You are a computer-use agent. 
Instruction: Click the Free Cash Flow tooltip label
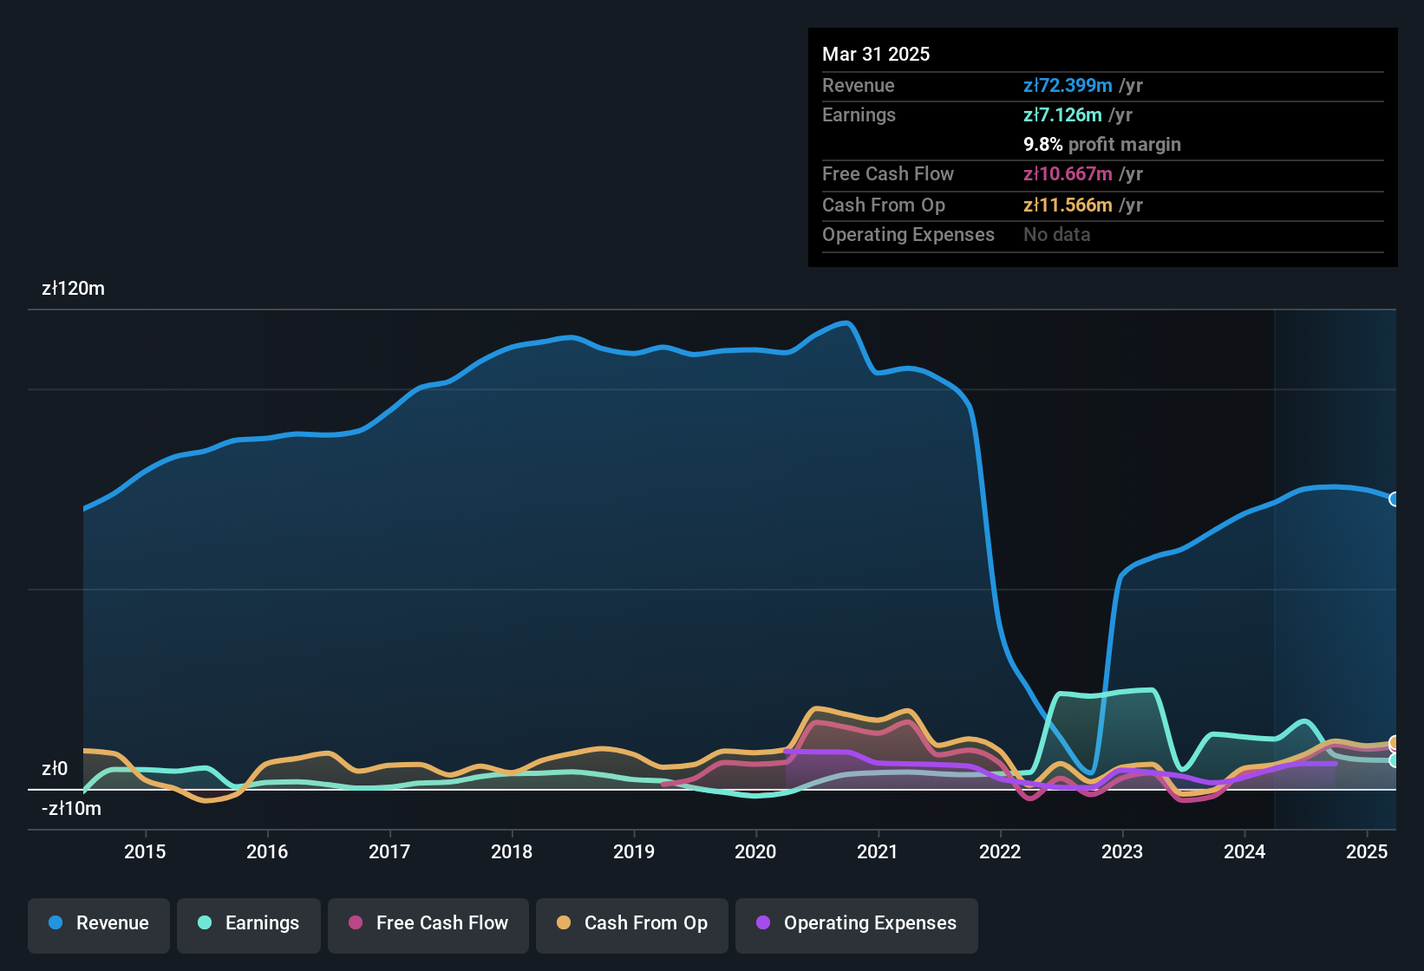pos(888,173)
